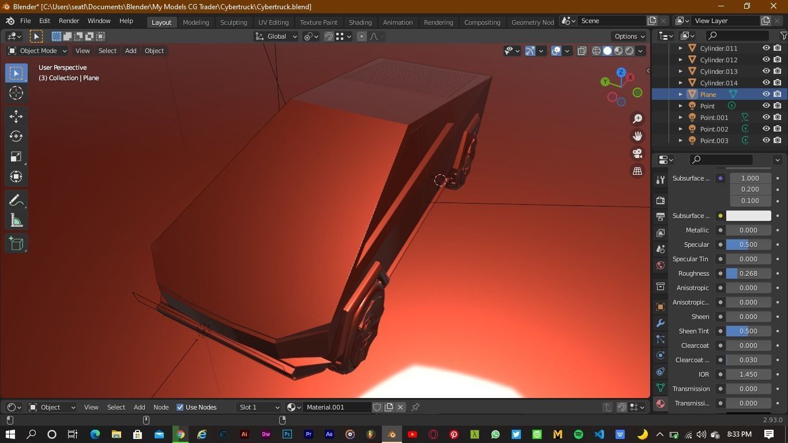Switch to wireframe viewport shading
Viewport: 788px width, 443px height.
pyautogui.click(x=596, y=51)
